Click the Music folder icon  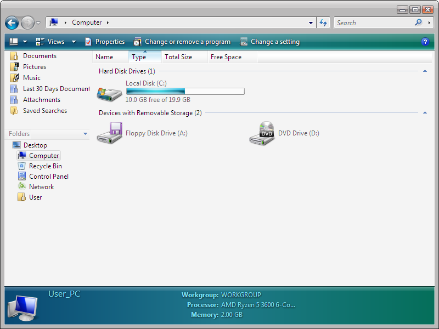click(14, 78)
